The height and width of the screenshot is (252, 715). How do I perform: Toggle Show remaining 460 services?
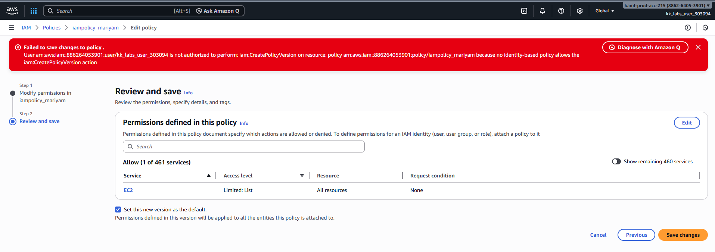(x=616, y=161)
